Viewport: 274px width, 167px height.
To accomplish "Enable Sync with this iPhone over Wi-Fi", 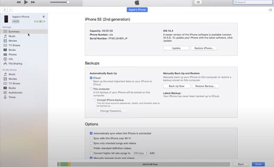I will pyautogui.click(x=91, y=138).
